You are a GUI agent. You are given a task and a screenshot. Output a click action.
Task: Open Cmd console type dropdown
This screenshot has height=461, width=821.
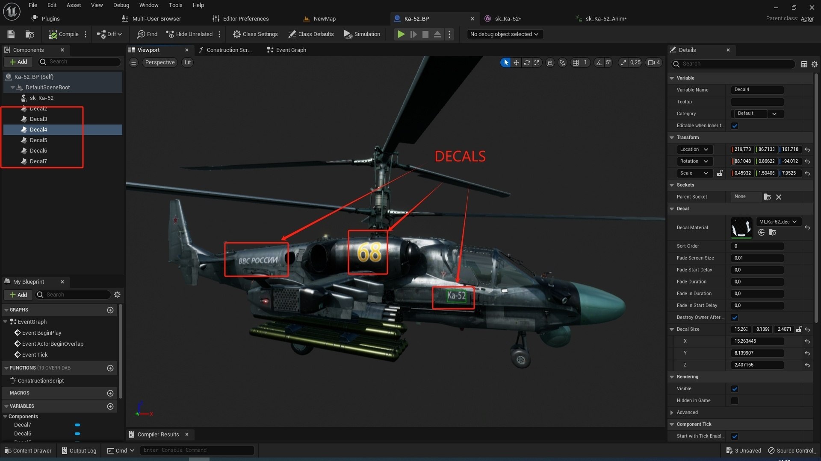[121, 450]
